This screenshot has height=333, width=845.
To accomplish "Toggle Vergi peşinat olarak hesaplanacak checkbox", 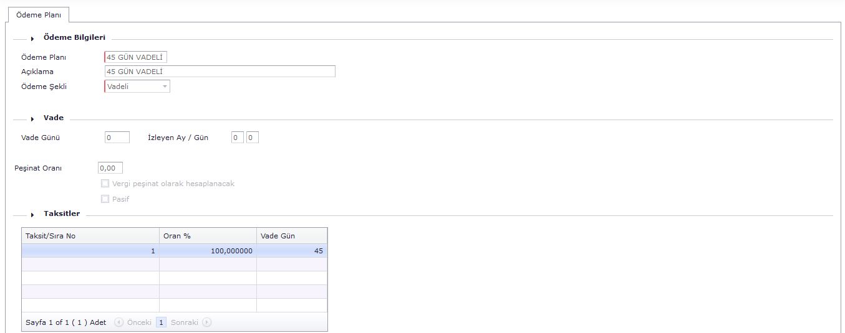I will click(x=105, y=184).
